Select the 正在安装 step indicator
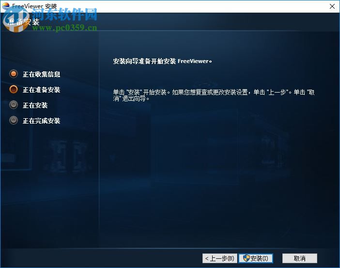Image resolution: width=340 pixels, height=268 pixels. coord(14,105)
